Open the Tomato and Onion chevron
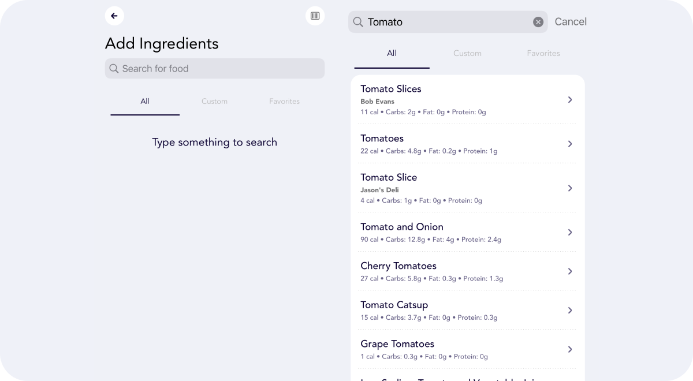The image size is (693, 381). [570, 232]
